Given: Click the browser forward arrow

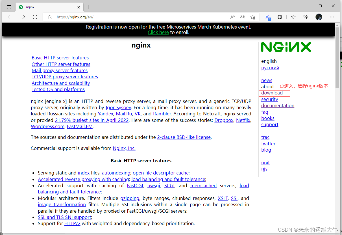Looking at the screenshot, I should click(x=23, y=17).
